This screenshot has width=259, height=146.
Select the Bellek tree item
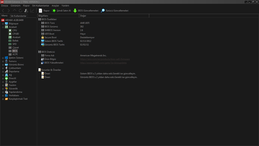tap(15, 41)
